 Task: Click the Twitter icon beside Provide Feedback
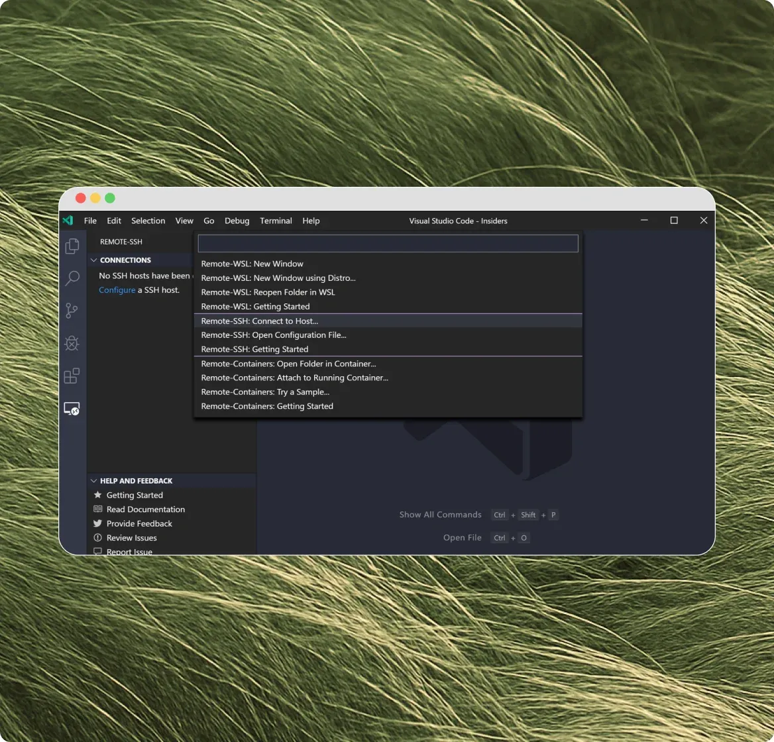97,523
